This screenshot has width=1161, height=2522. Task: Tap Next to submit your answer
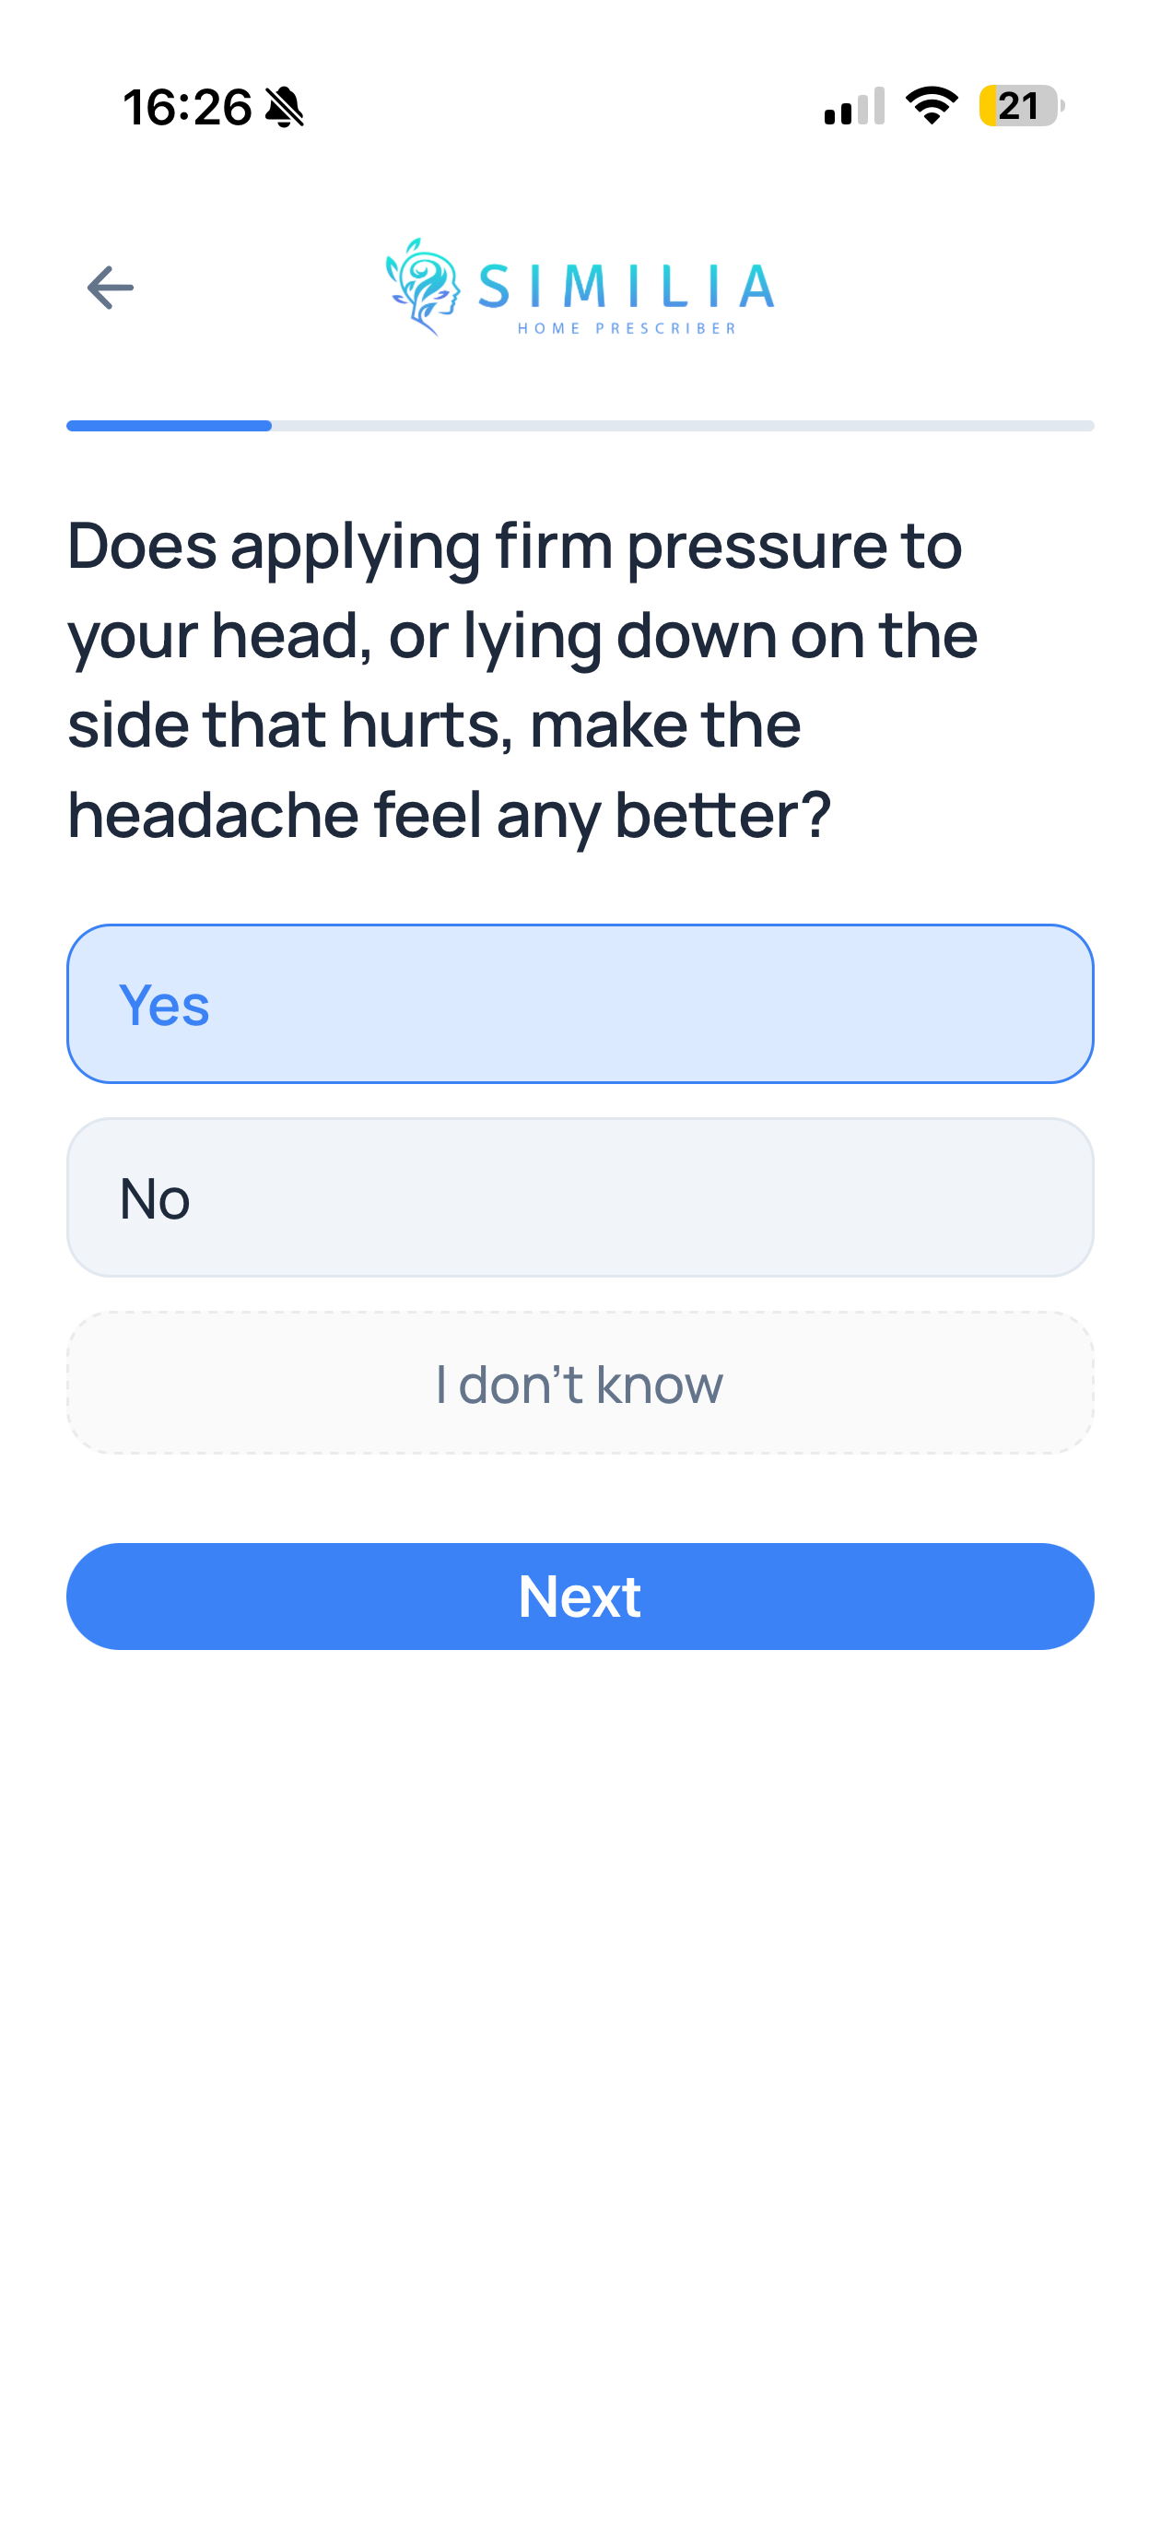[580, 1596]
